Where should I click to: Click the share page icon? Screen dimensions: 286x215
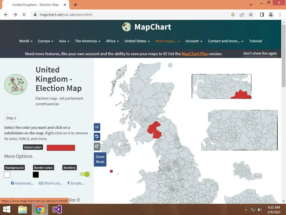pos(242,15)
